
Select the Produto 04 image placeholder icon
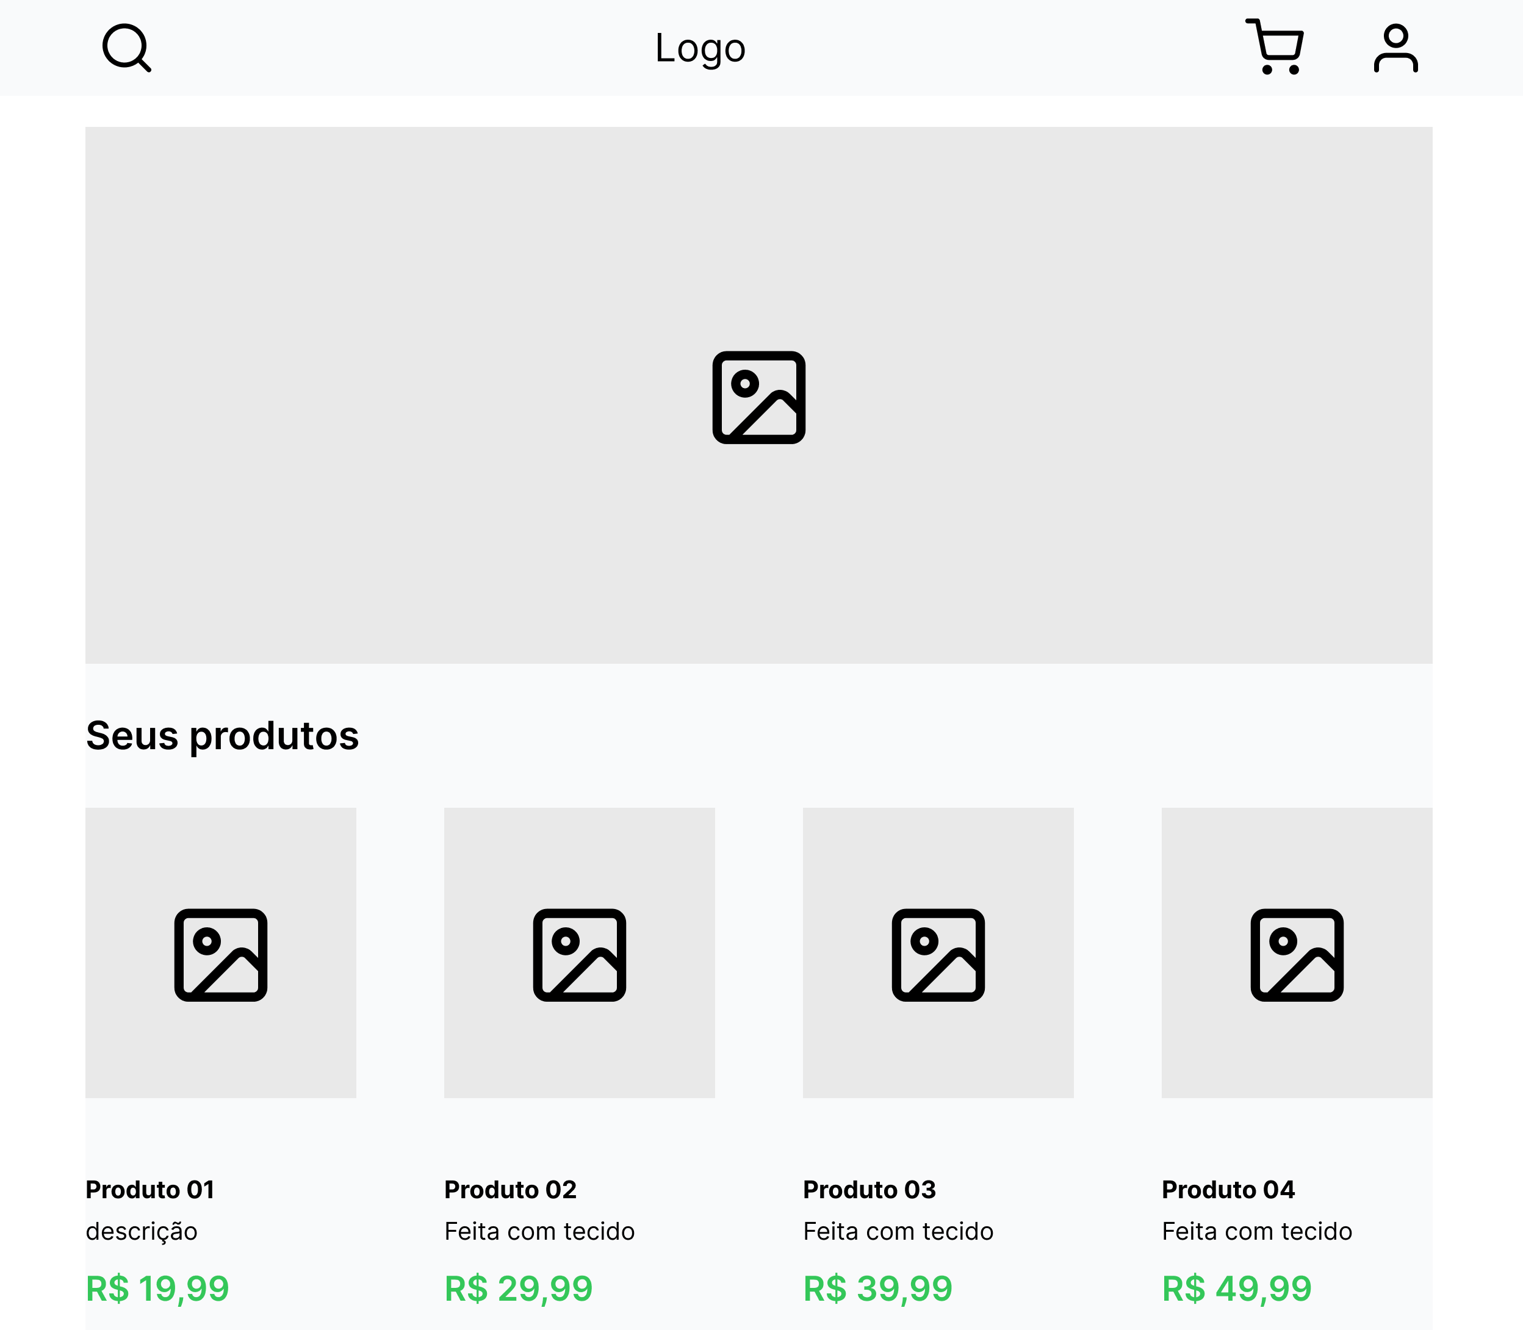(x=1297, y=957)
